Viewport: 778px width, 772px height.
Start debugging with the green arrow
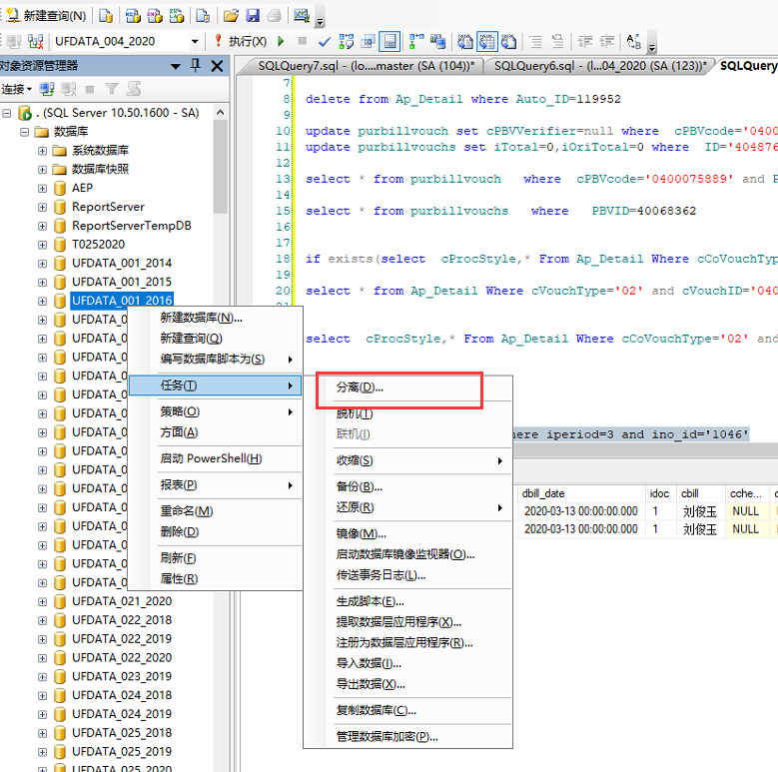(x=281, y=41)
